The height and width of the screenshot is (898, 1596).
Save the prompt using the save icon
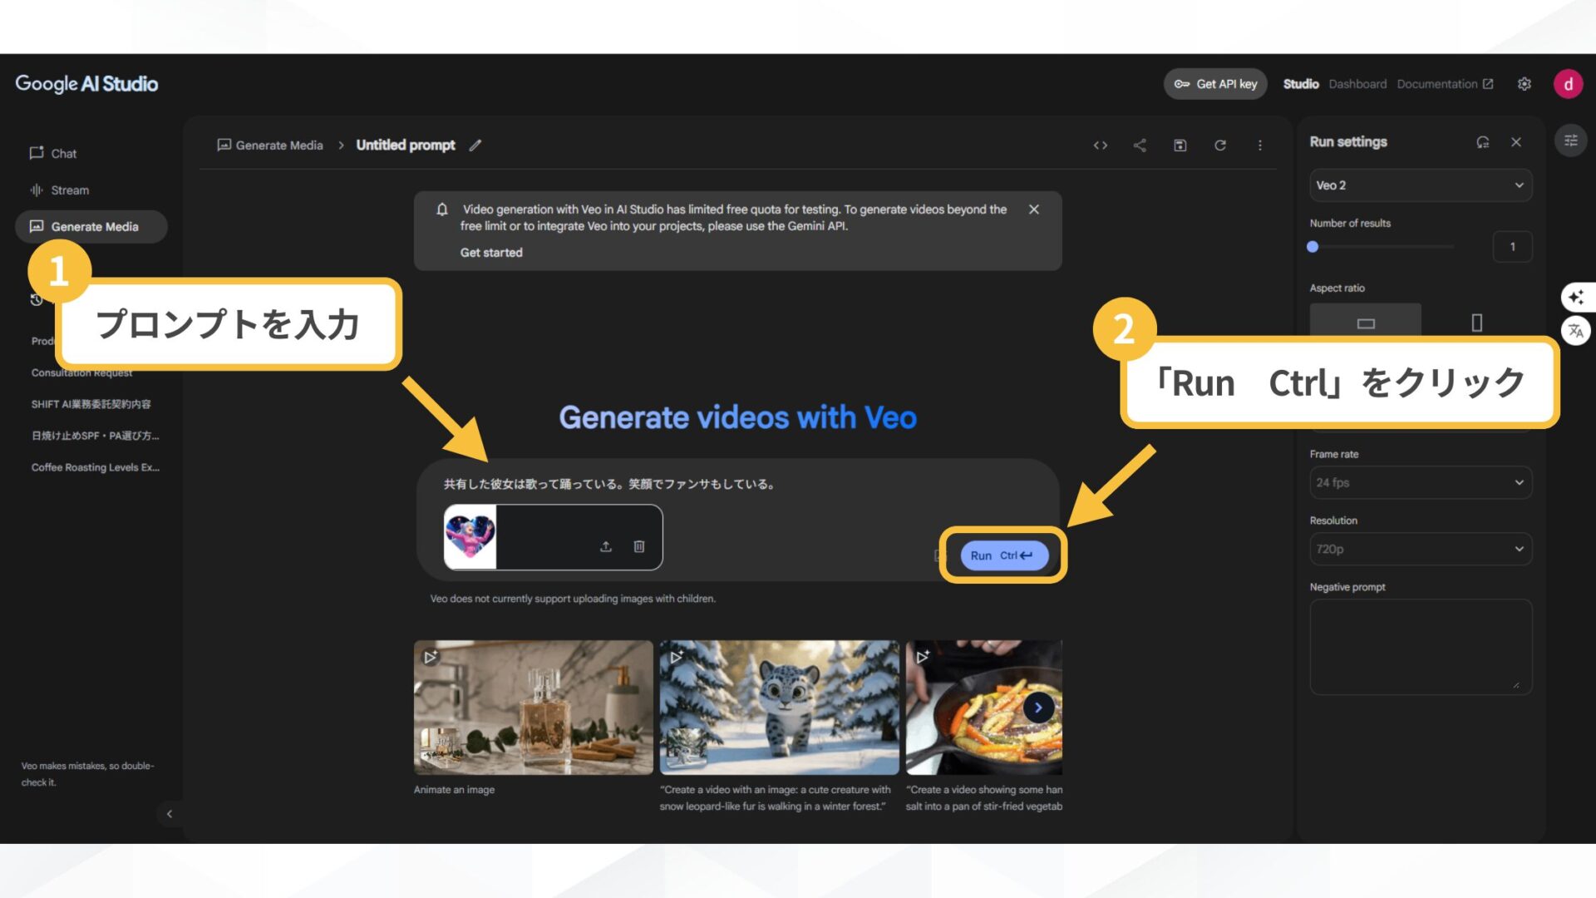click(1180, 145)
